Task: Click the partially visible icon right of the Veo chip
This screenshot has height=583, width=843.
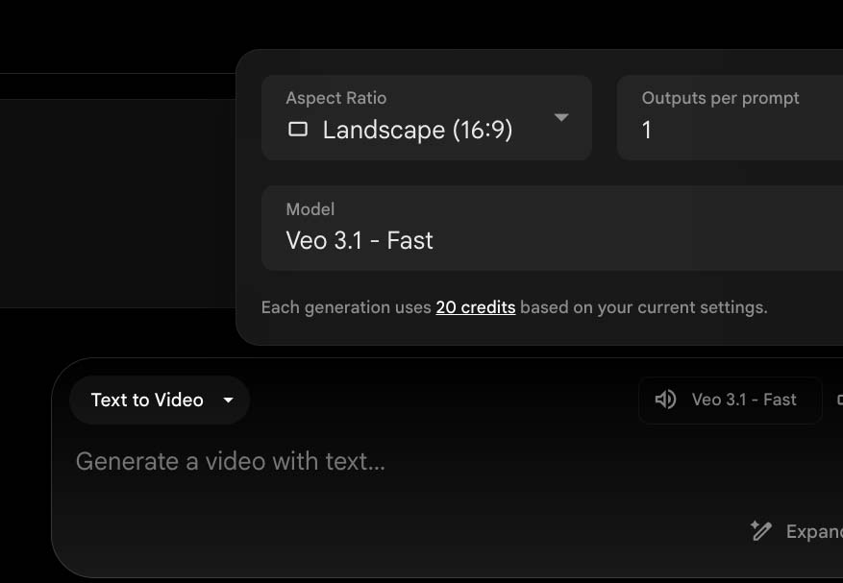Action: pos(839,400)
